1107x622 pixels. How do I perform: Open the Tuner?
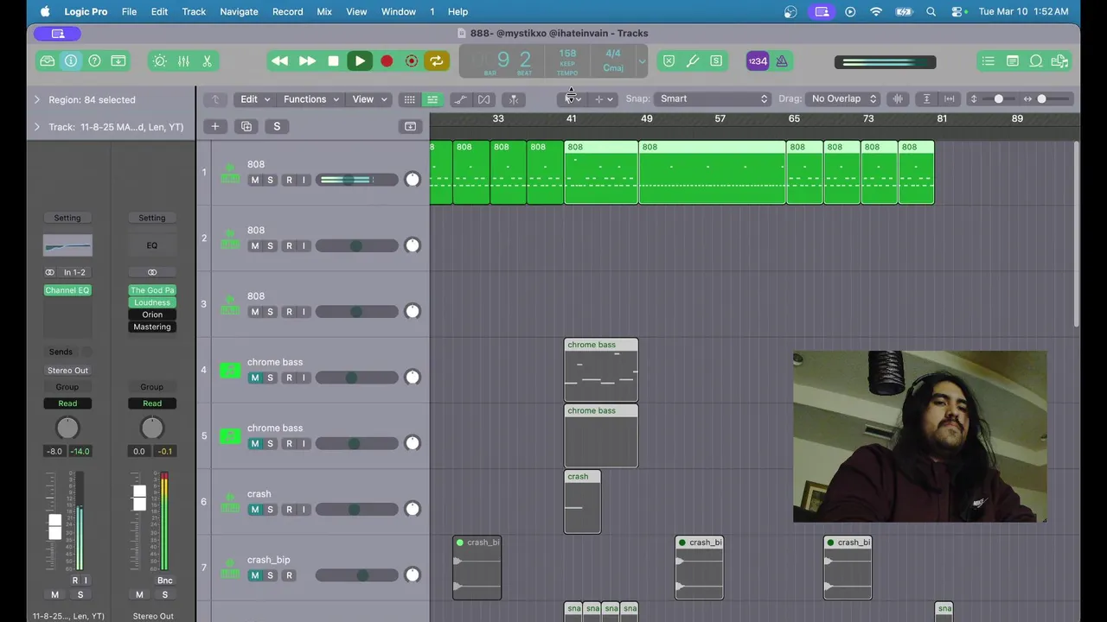pos(692,61)
